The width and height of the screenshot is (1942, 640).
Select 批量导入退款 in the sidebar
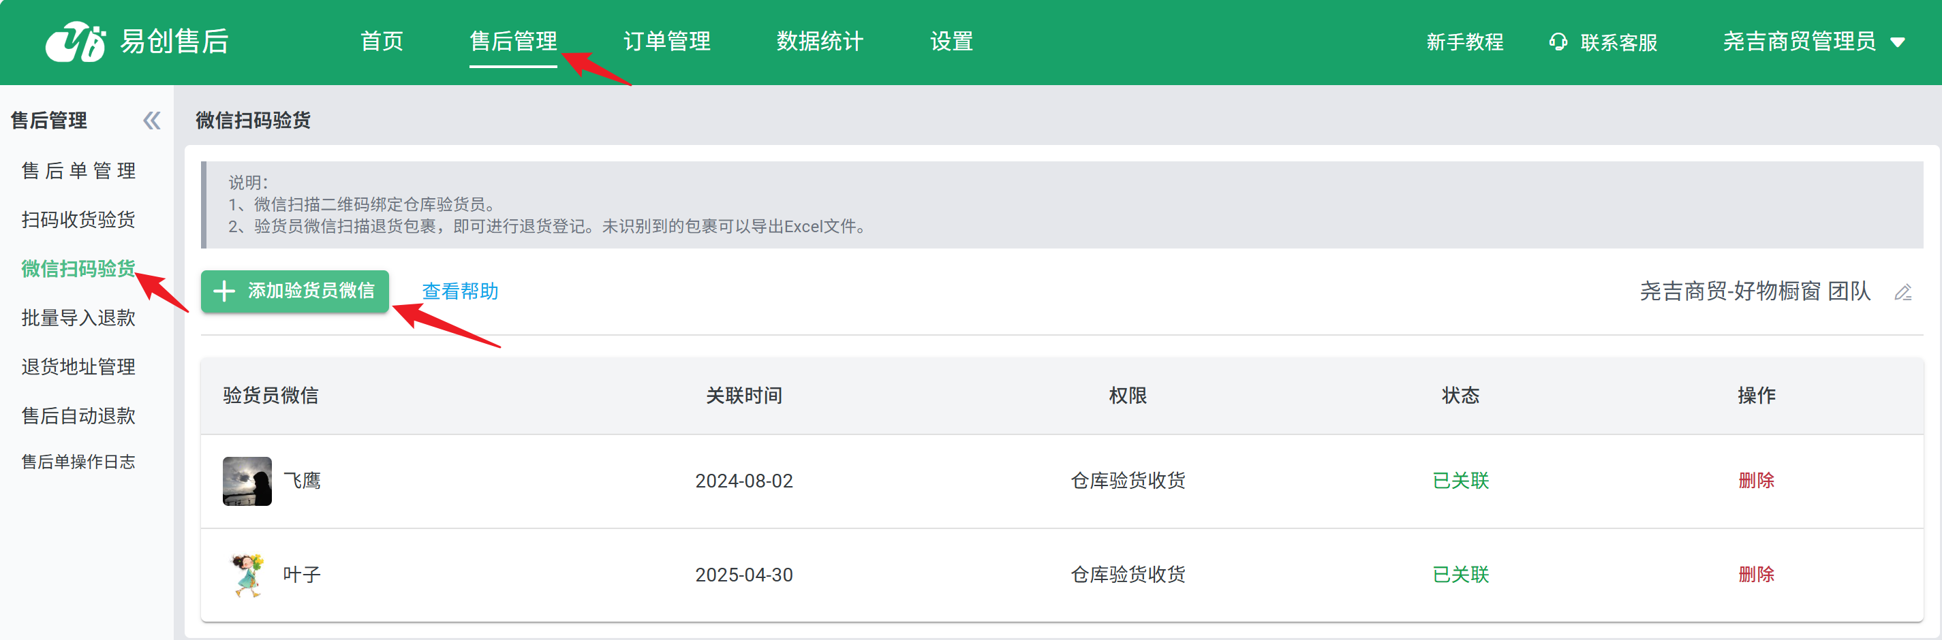click(78, 318)
